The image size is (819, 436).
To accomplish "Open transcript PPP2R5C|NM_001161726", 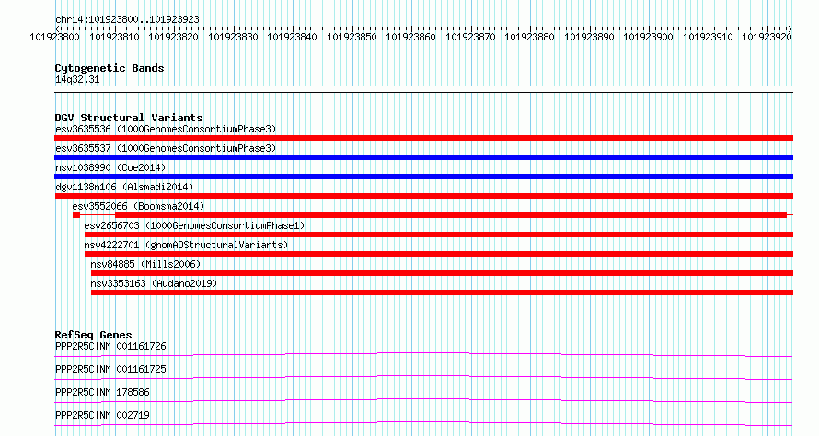I will click(110, 346).
